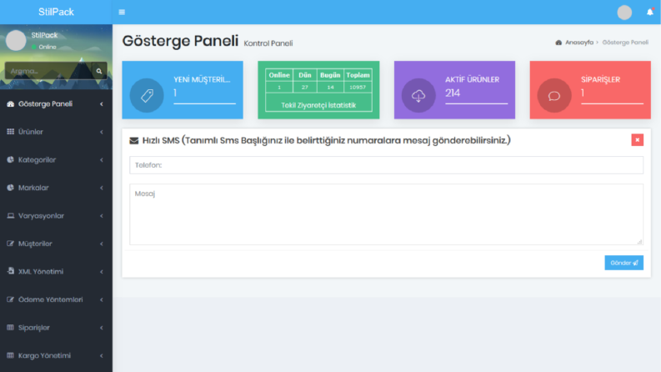
Task: Click the Tekil Ziyaretçi İstatistik label
Action: click(318, 105)
